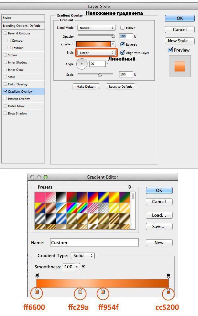Screen dimensions: 198x316
Task: Open the gradient presets gear menu
Action: point(130,187)
